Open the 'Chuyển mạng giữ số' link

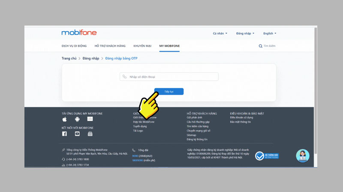pyautogui.click(x=199, y=131)
